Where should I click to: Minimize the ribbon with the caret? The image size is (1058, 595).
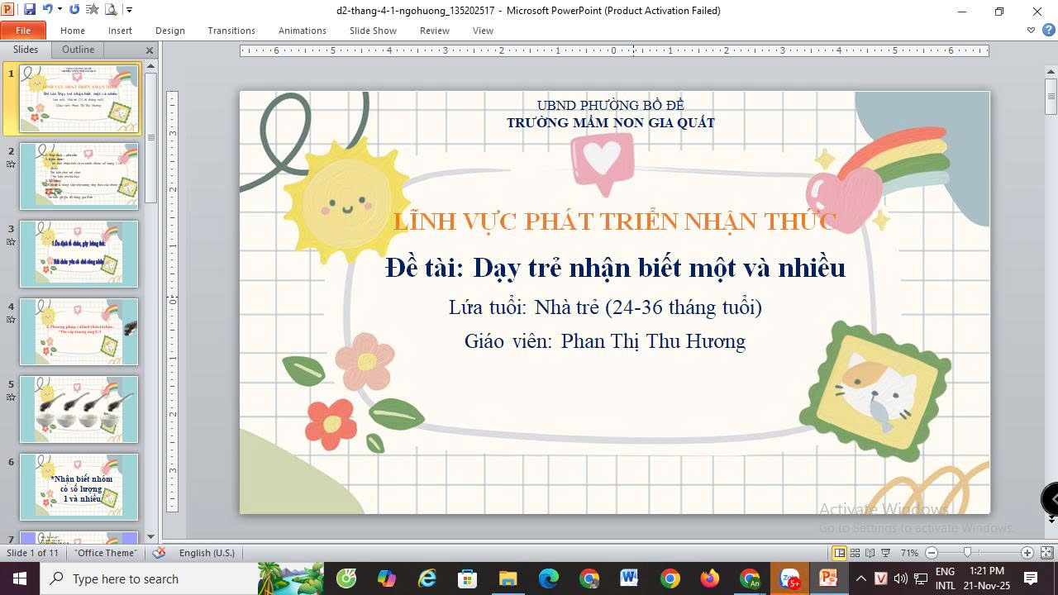tap(1031, 31)
